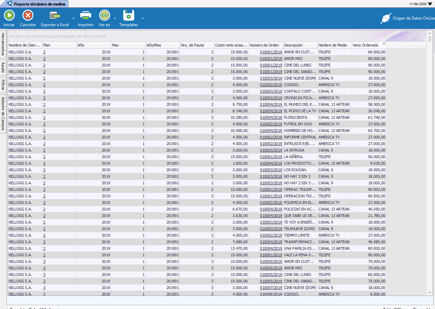
Task: Expand the Templates dropdown arrow
Action: (x=142, y=18)
